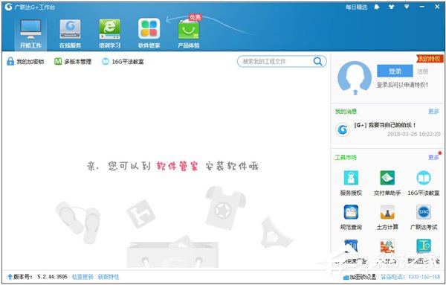Open the 服务授权 tool icon

point(351,178)
